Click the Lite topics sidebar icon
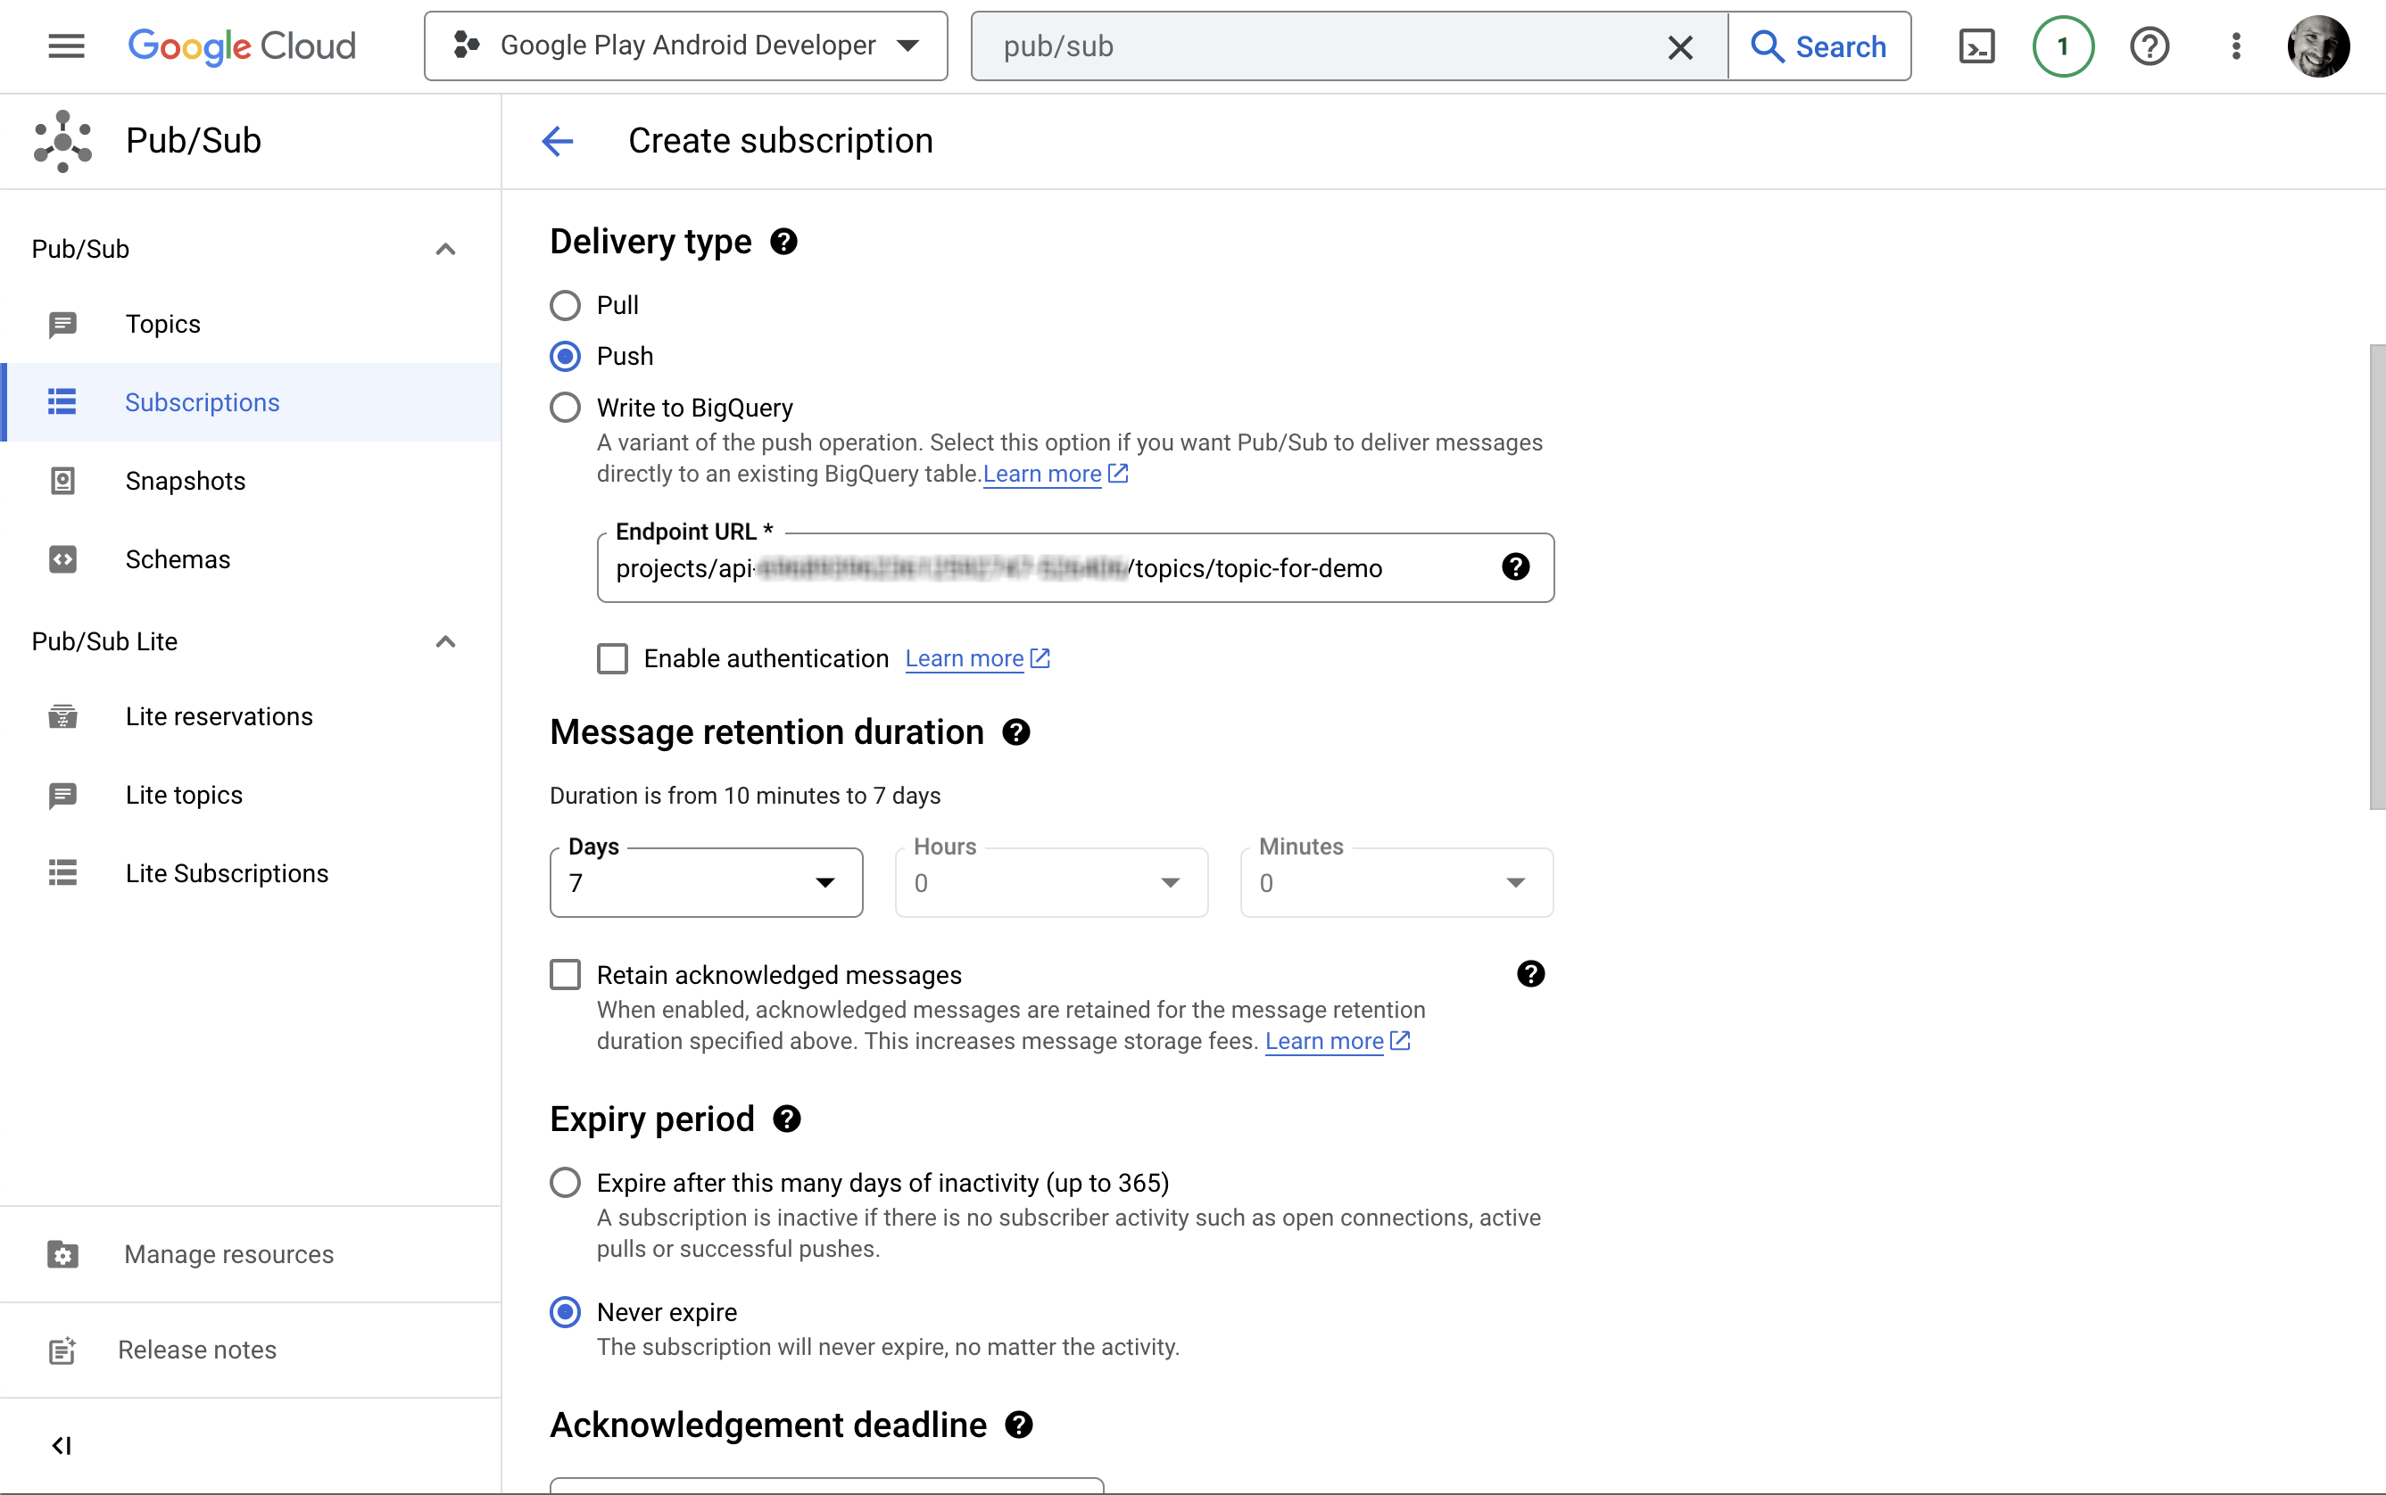 63,792
